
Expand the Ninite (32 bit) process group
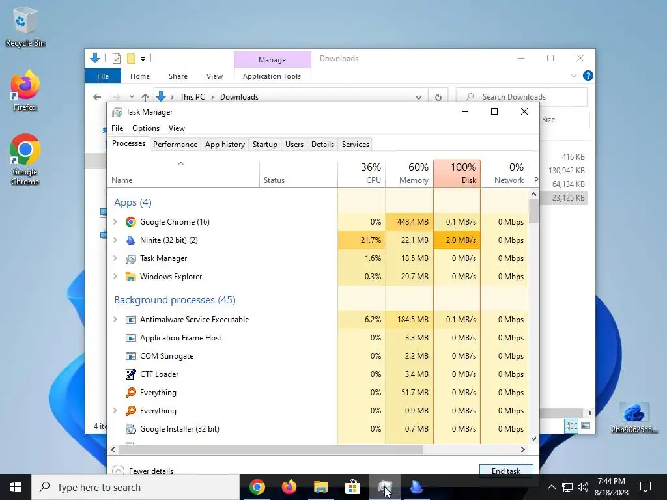(x=115, y=240)
